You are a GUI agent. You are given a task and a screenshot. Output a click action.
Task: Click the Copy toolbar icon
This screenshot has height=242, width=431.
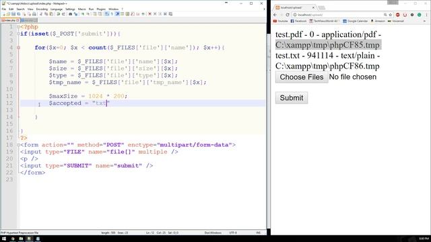(x=46, y=14)
